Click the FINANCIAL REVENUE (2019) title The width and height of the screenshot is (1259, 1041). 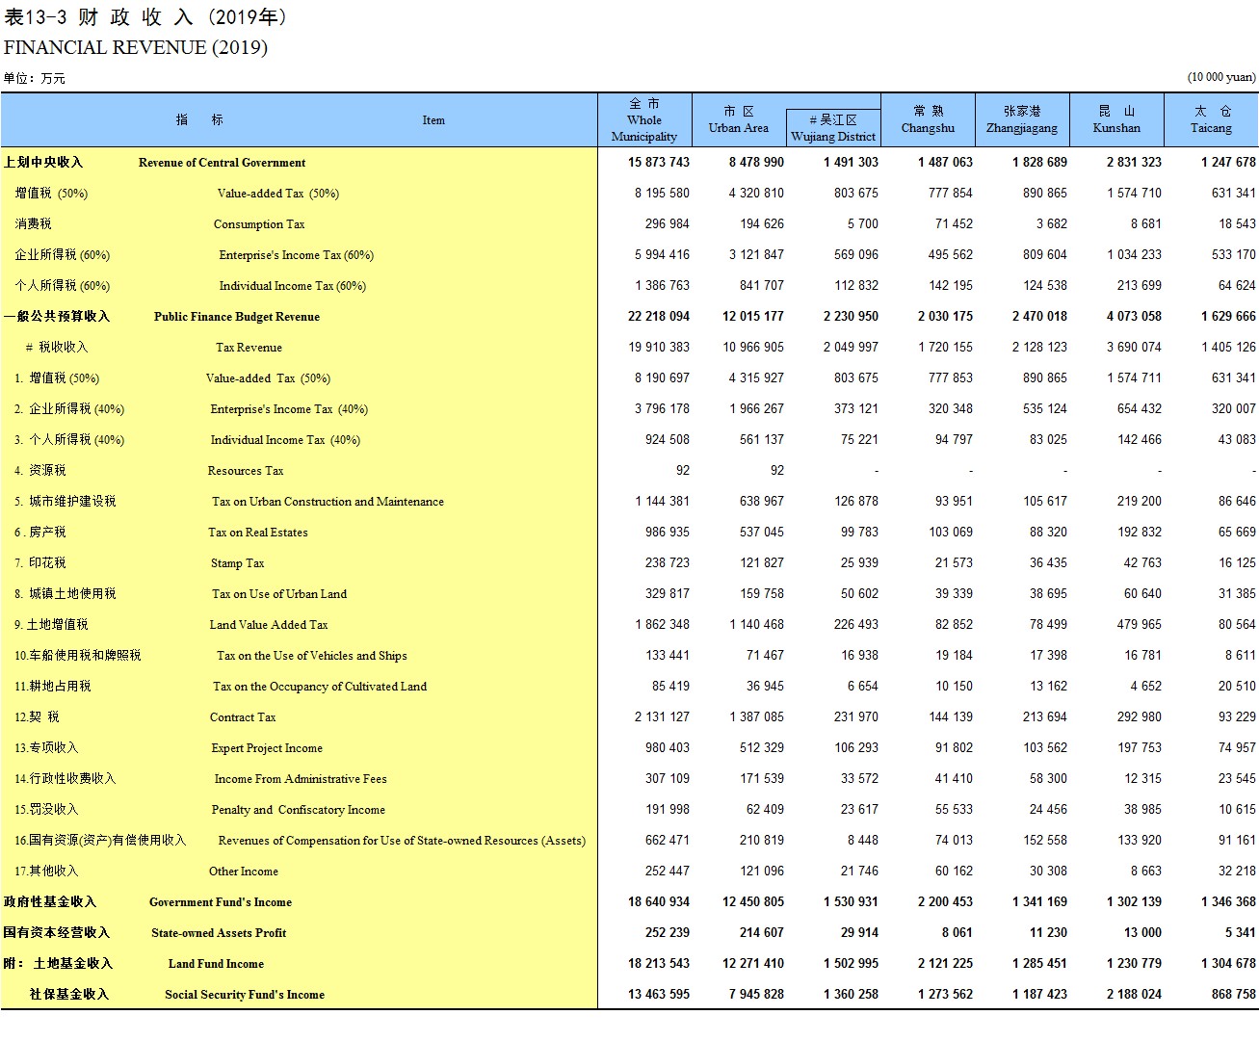coord(136,47)
